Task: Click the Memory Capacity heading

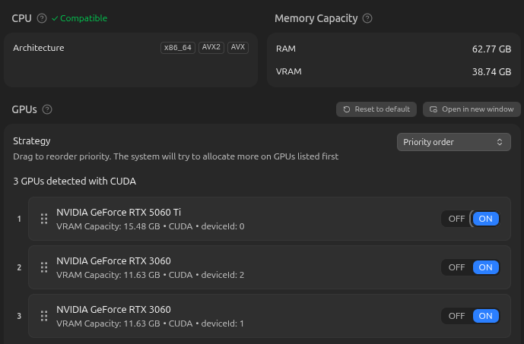Action: tap(316, 18)
